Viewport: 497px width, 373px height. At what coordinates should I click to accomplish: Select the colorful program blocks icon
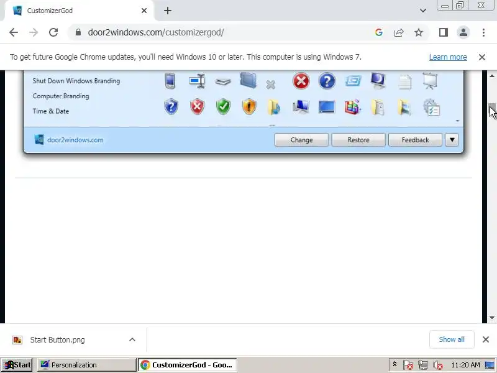click(x=353, y=107)
